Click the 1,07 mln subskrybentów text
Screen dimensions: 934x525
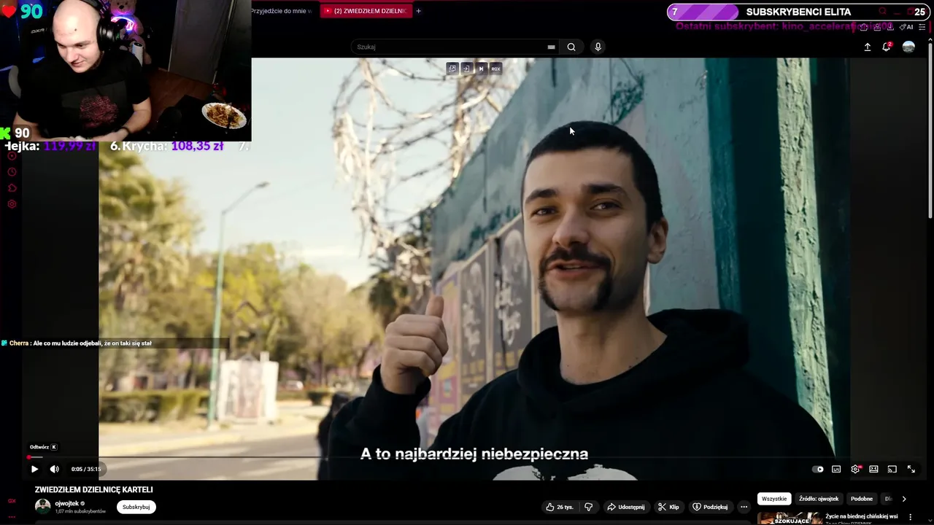point(80,511)
